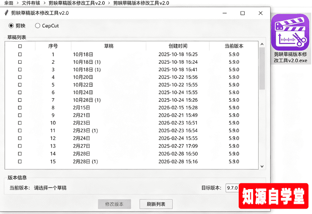312x214 pixels.
Task: Click the 草稿 column header
Action: (x=109, y=46)
